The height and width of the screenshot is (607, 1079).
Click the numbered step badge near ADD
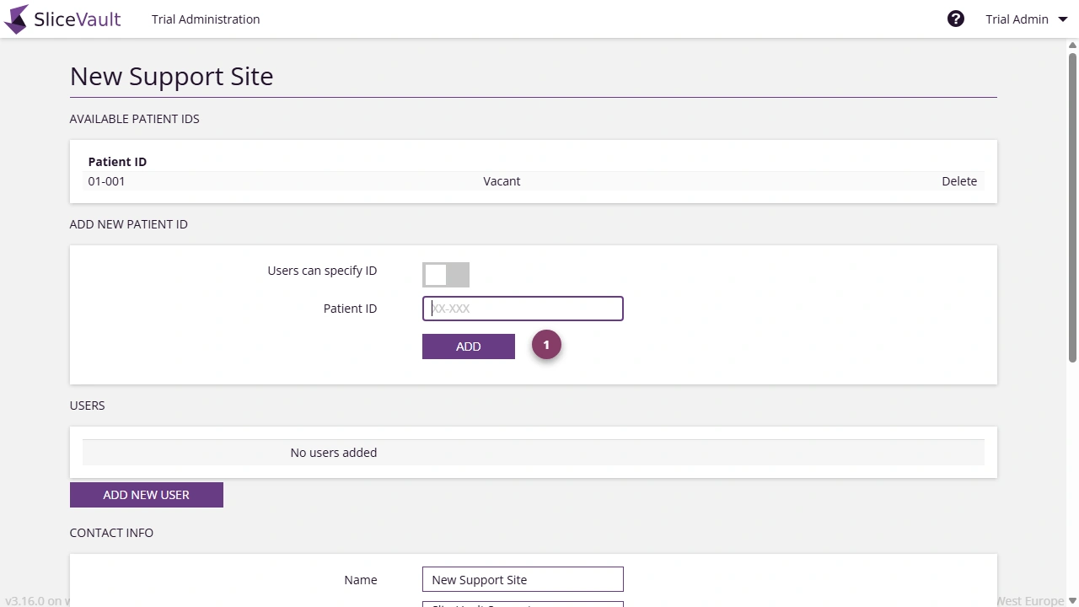click(546, 345)
